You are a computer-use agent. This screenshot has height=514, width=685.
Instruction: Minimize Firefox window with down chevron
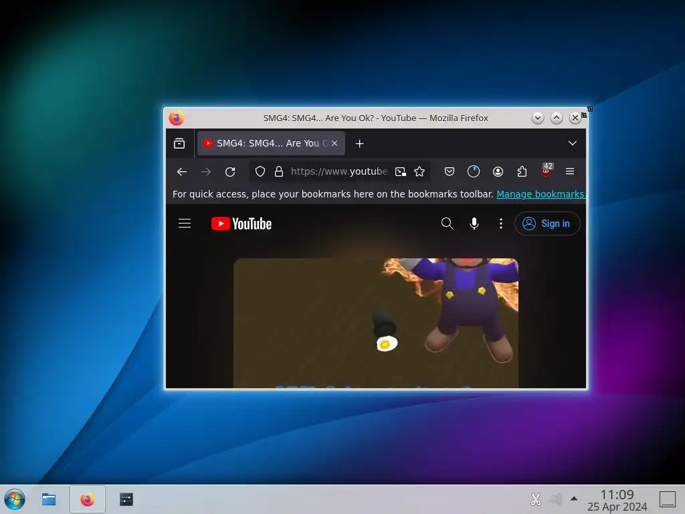click(x=538, y=118)
